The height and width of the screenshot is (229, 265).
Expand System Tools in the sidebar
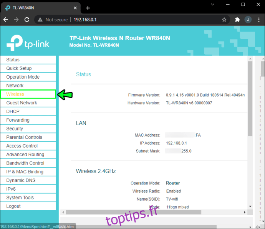28,198
